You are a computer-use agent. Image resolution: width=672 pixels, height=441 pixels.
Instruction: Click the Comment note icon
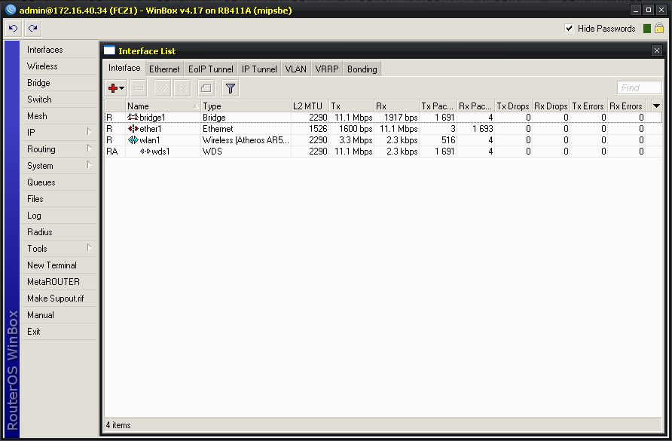206,88
